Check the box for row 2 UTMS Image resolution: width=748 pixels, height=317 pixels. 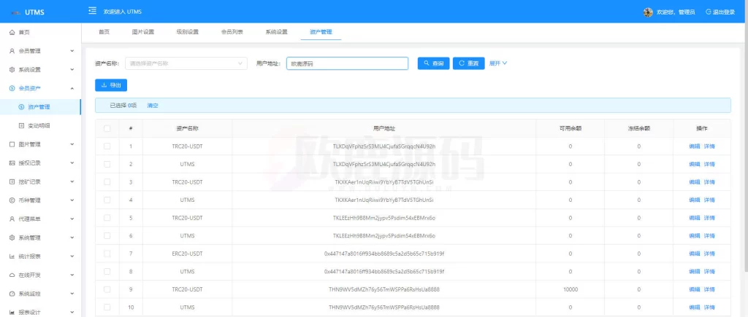107,164
